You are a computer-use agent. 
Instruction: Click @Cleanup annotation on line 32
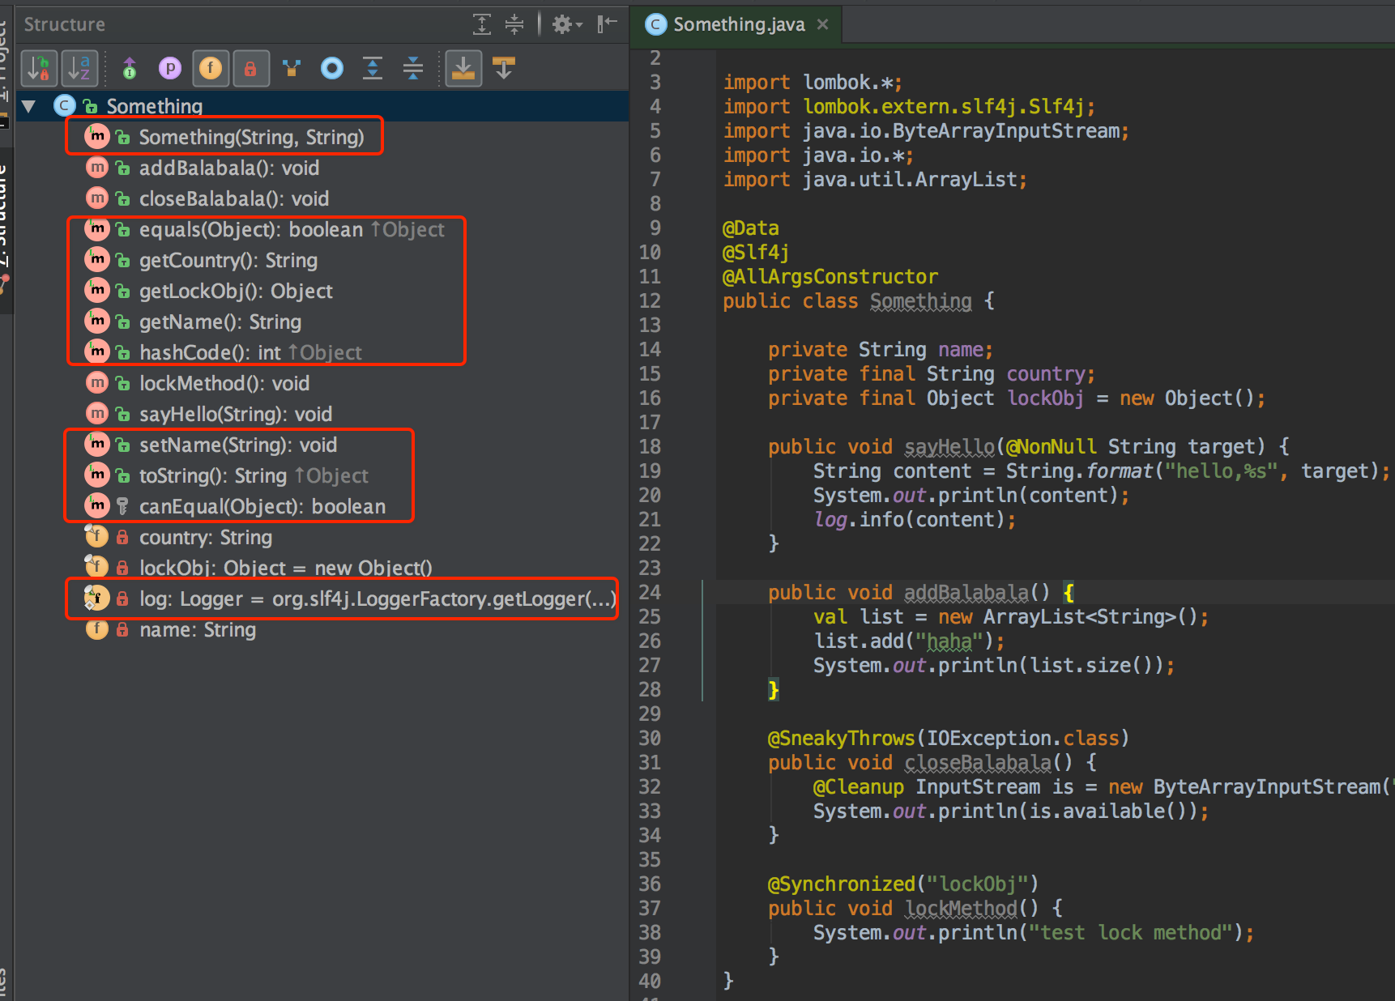(858, 787)
